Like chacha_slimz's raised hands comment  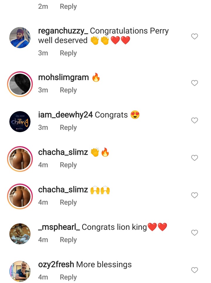[195, 195]
